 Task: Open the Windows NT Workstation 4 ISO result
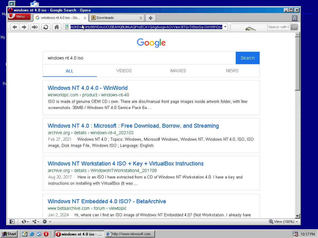click(125, 164)
